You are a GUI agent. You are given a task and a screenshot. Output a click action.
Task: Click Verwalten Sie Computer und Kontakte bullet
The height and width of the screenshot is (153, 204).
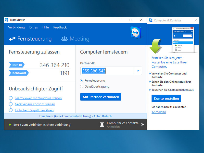click(169, 75)
